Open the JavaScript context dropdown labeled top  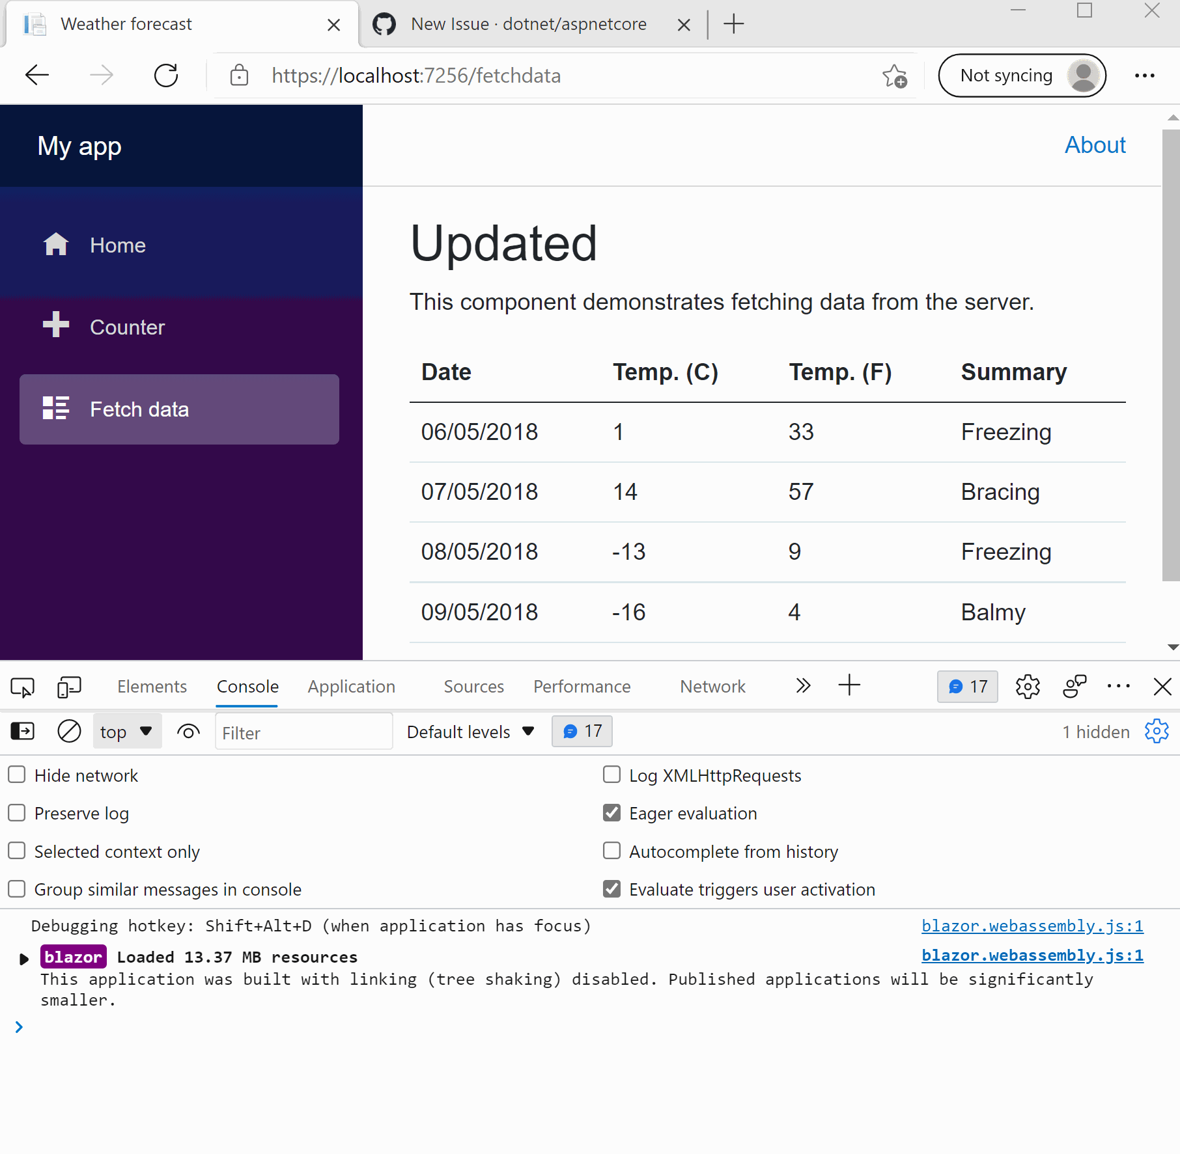pyautogui.click(x=127, y=731)
